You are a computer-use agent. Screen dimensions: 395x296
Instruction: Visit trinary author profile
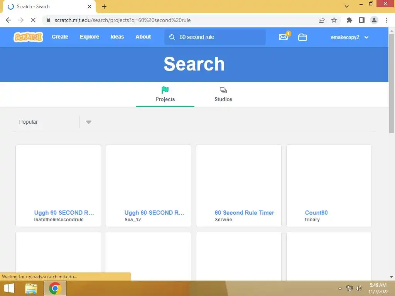coord(312,219)
